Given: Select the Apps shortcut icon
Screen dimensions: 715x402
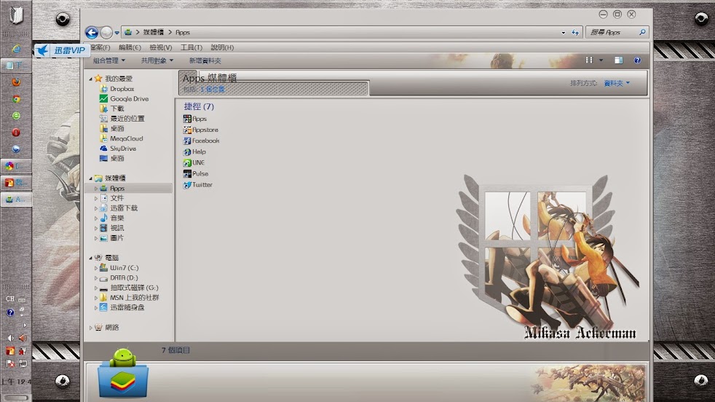Looking at the screenshot, I should pos(187,119).
